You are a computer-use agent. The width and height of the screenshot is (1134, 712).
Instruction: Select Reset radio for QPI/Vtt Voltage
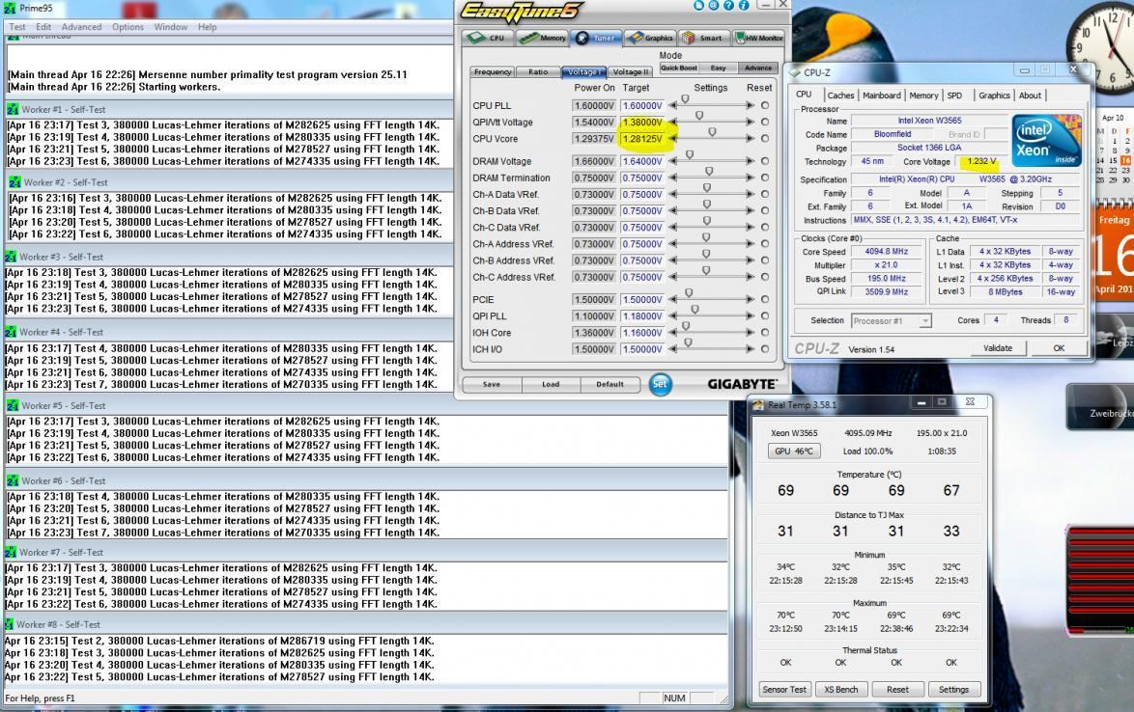pyautogui.click(x=765, y=122)
